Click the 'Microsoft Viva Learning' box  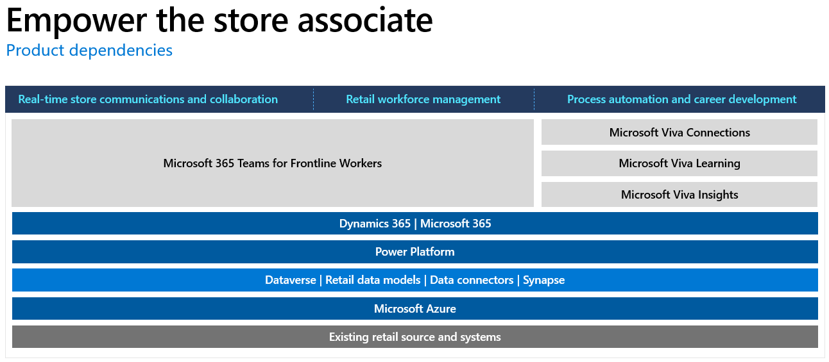coord(679,163)
